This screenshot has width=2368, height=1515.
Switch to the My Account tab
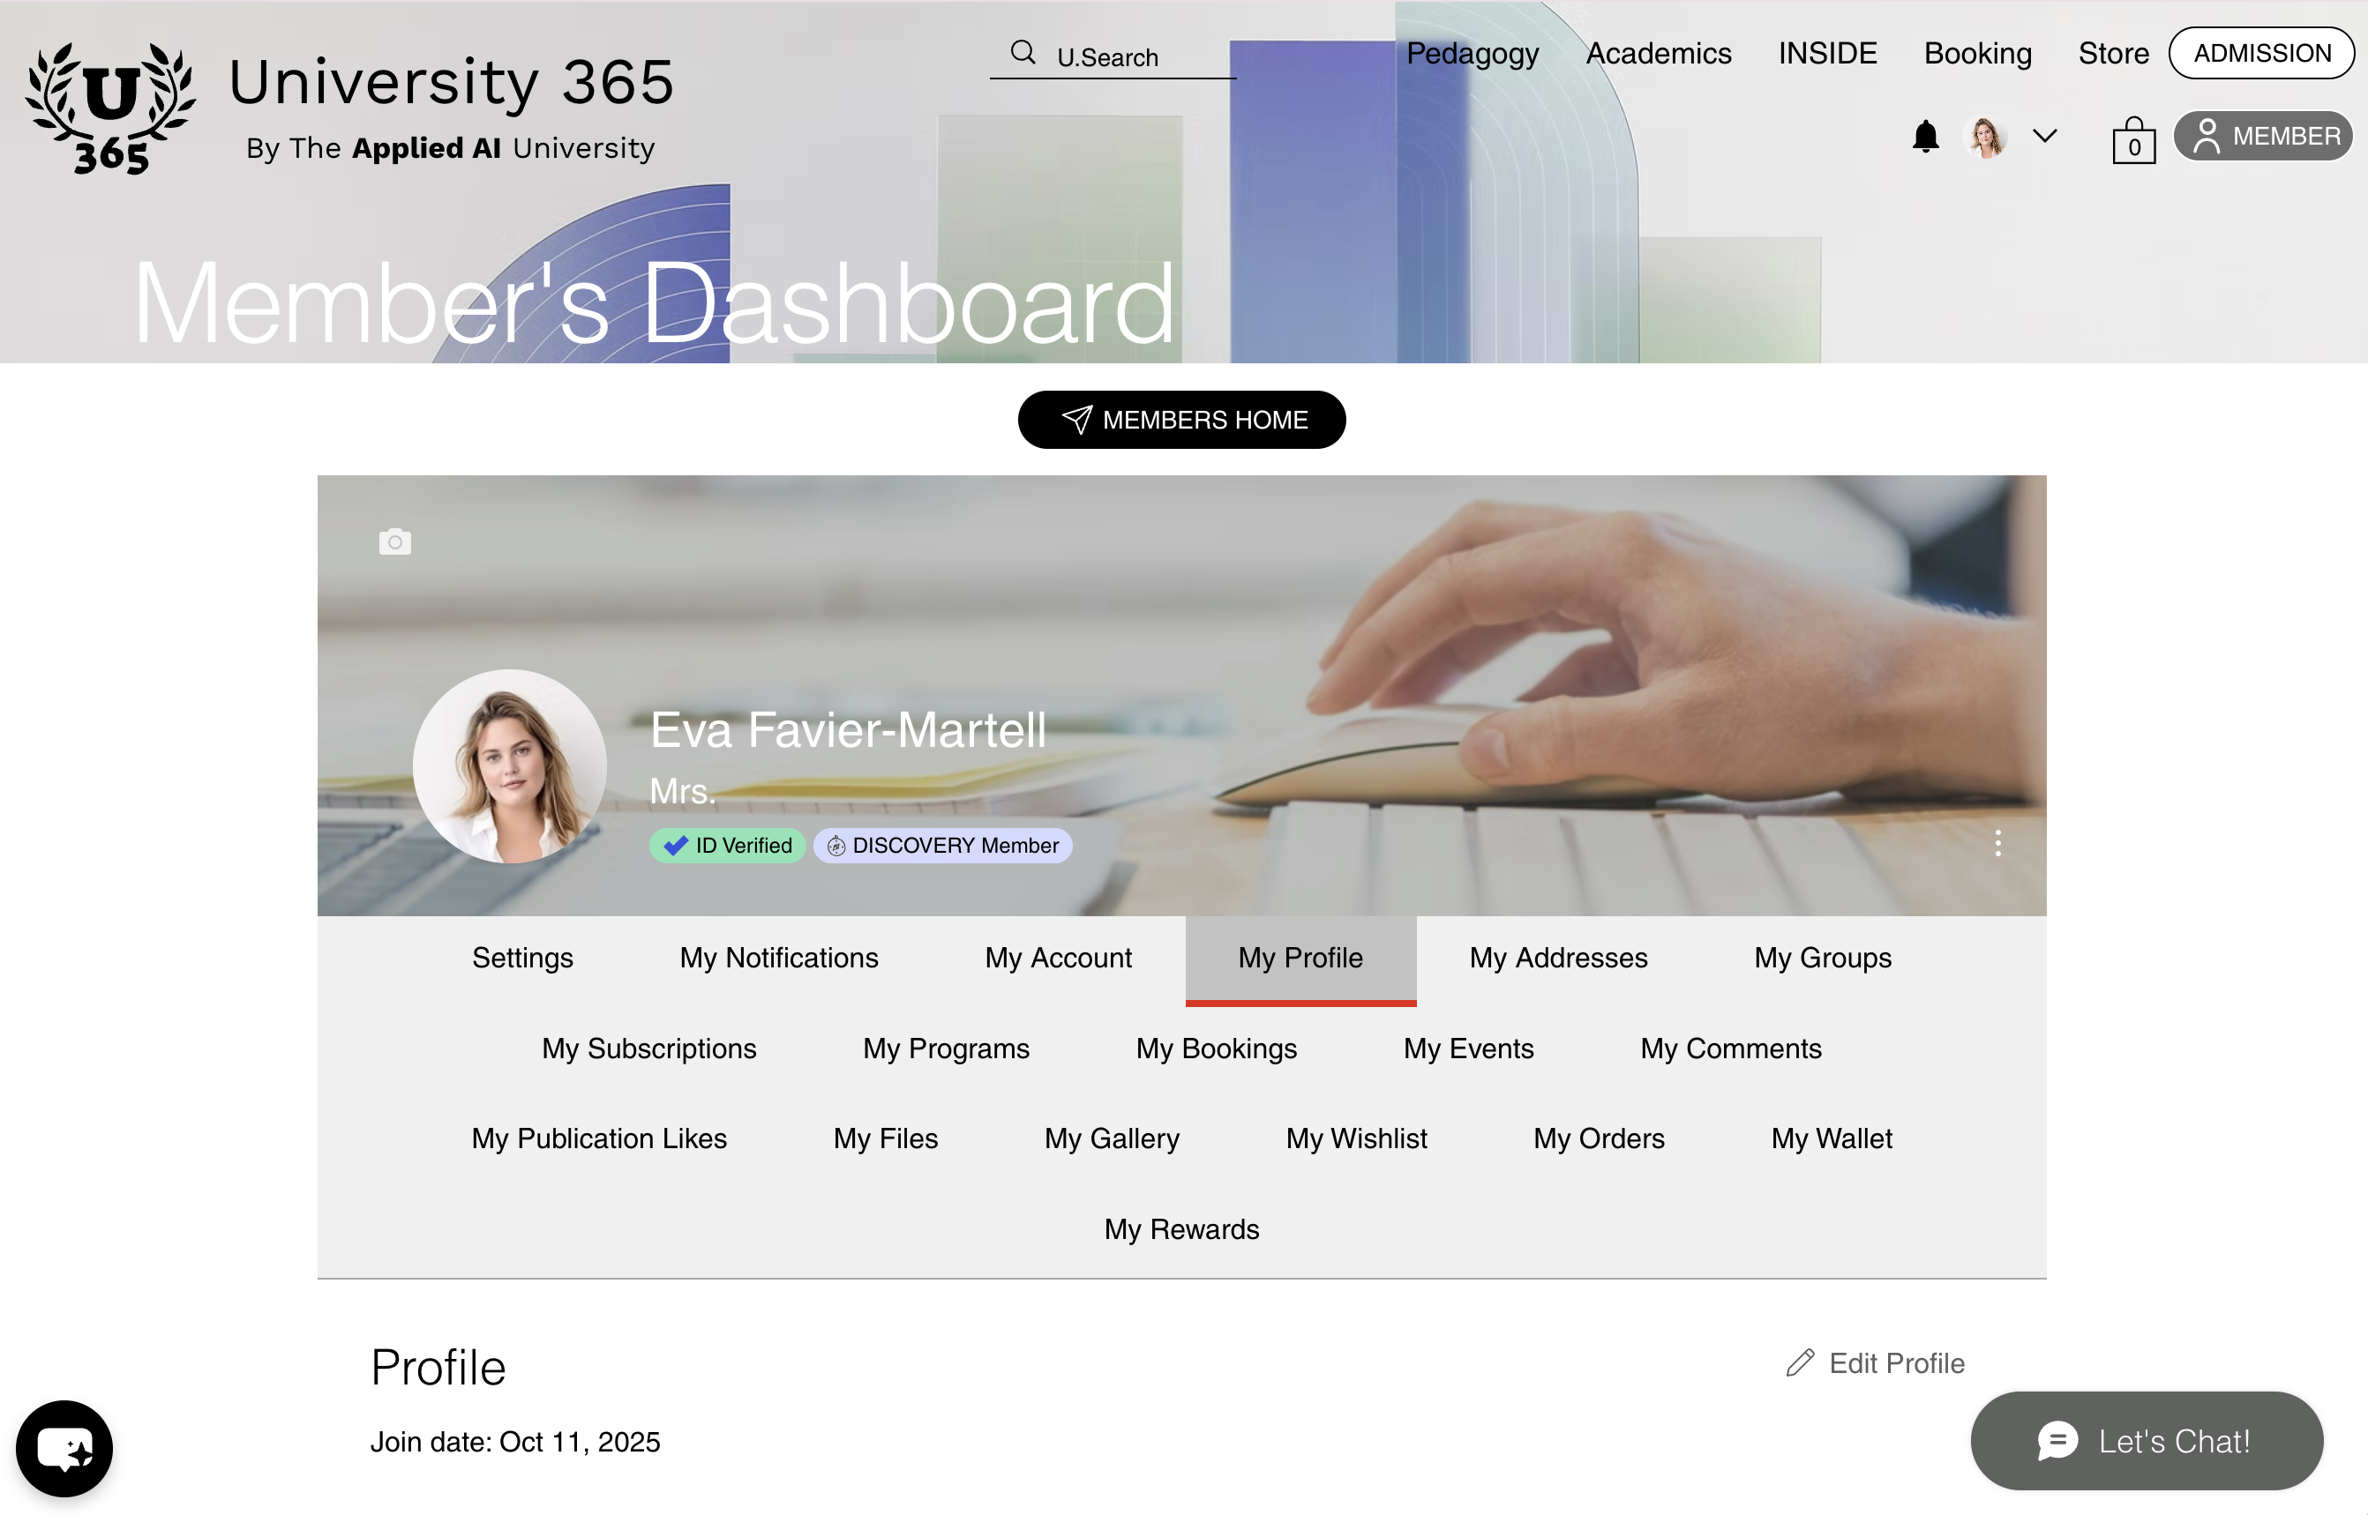click(x=1058, y=957)
